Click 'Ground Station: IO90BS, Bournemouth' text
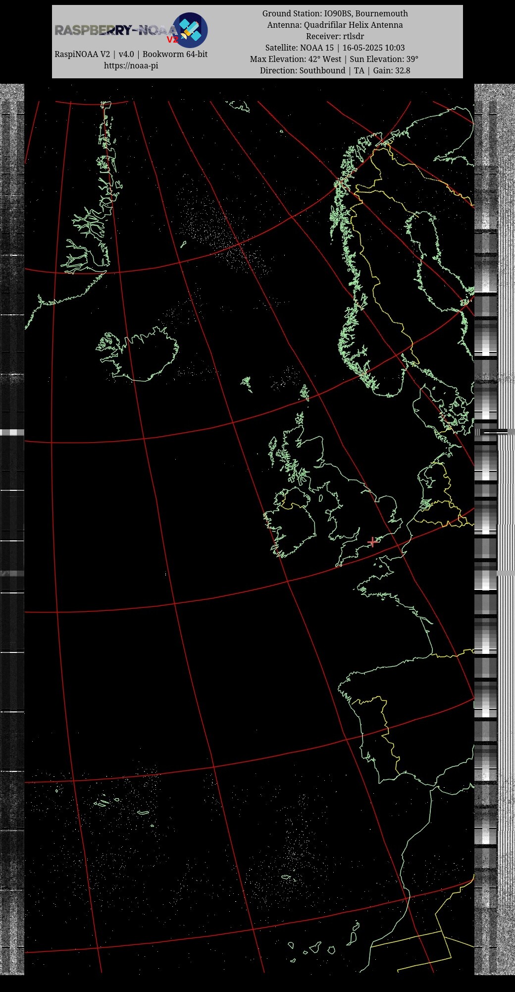Screen dimensions: 515x992 point(335,13)
